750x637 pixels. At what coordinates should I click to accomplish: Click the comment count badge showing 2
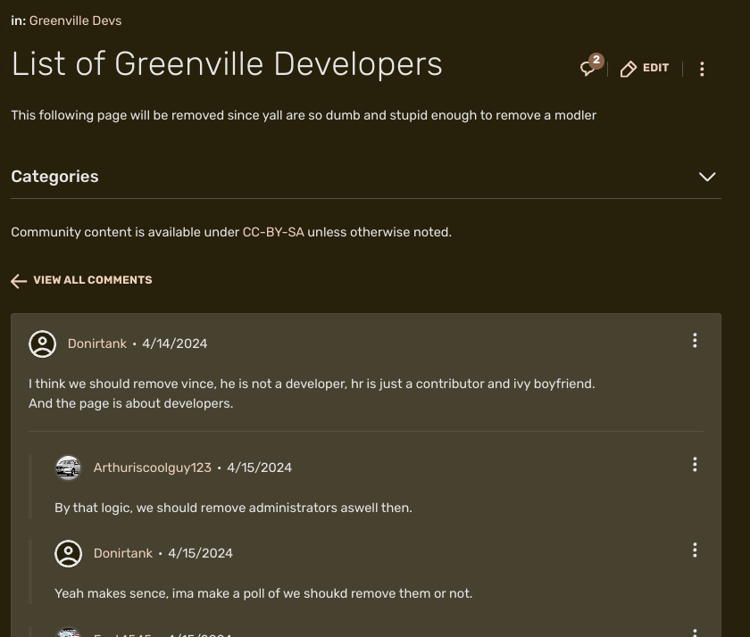coord(594,61)
